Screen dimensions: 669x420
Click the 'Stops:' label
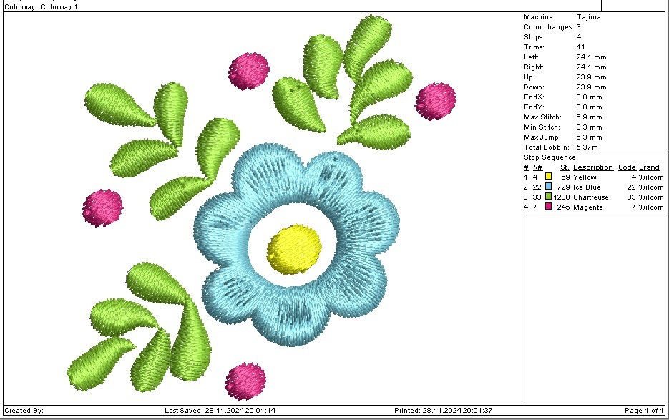534,37
